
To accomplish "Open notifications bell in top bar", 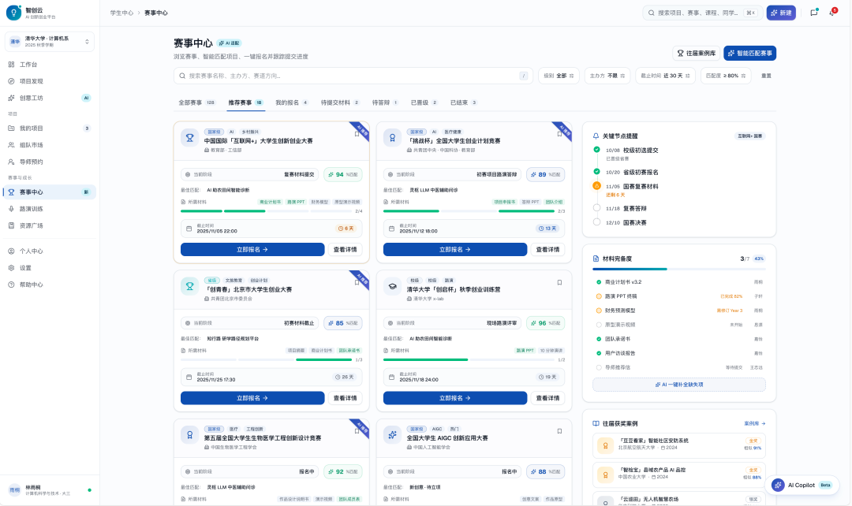I will pyautogui.click(x=832, y=13).
